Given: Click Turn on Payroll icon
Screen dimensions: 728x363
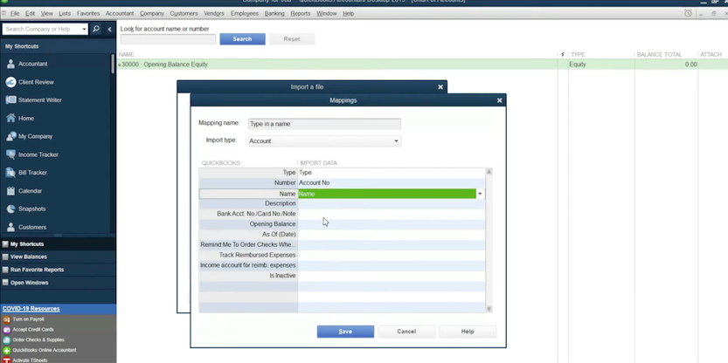Looking at the screenshot, I should click(x=6, y=319).
